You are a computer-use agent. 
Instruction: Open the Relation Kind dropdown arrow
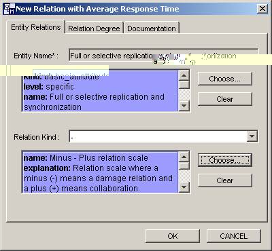[x=252, y=136]
